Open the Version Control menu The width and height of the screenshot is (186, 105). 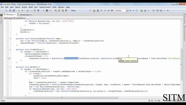point(45,7)
